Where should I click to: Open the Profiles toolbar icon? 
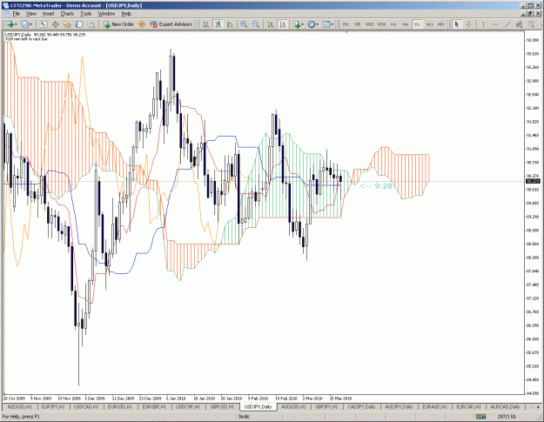(x=24, y=24)
